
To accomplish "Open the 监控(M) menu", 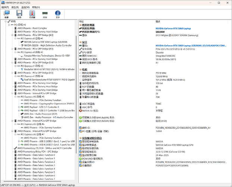I will tap(25, 7).
